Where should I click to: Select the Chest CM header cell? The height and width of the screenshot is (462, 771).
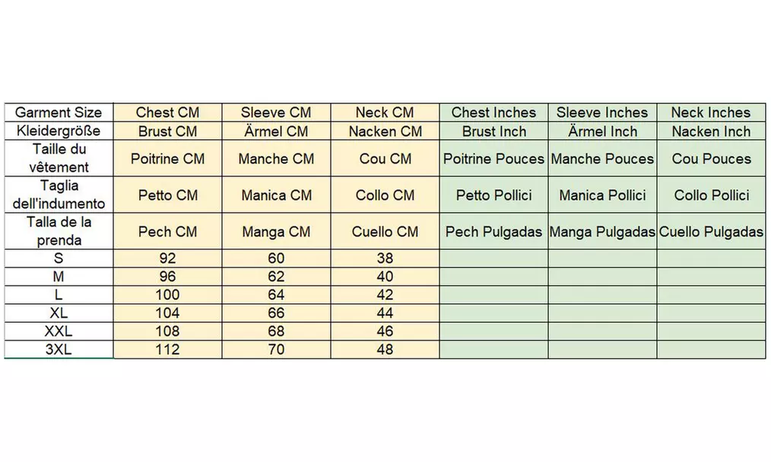pyautogui.click(x=167, y=112)
